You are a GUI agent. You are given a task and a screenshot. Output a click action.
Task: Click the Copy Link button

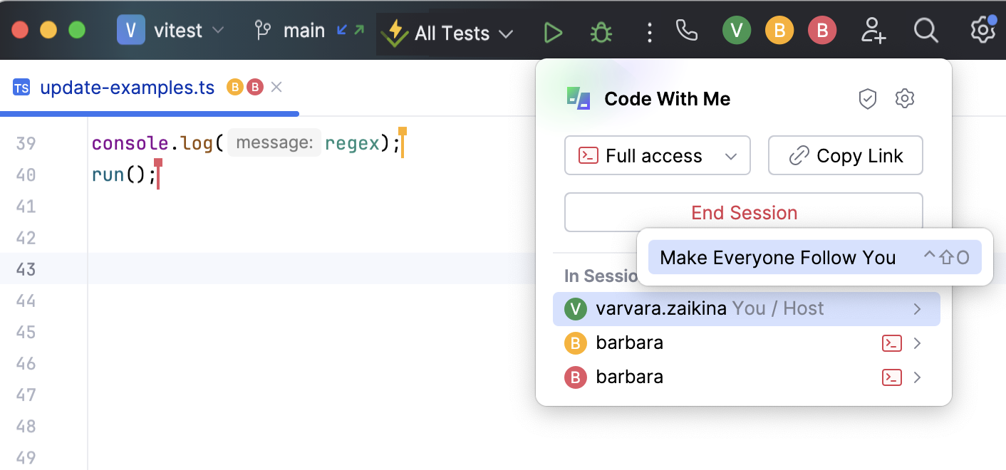coord(845,156)
